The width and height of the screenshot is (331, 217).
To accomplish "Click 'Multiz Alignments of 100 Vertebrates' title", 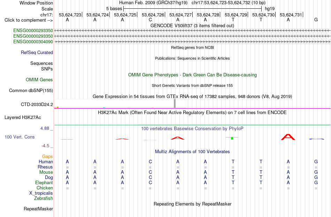I will coord(192,151).
